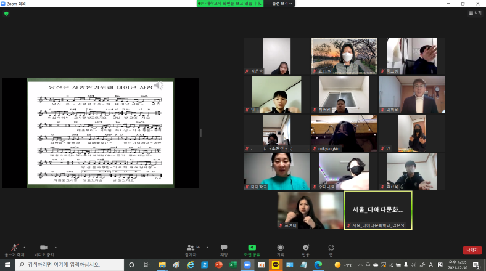Select mikyungkim's video tile
This screenshot has height=271, width=486.
click(x=344, y=133)
